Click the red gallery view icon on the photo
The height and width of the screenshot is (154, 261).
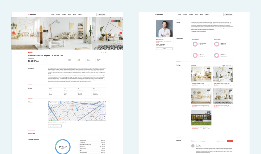click(x=112, y=21)
